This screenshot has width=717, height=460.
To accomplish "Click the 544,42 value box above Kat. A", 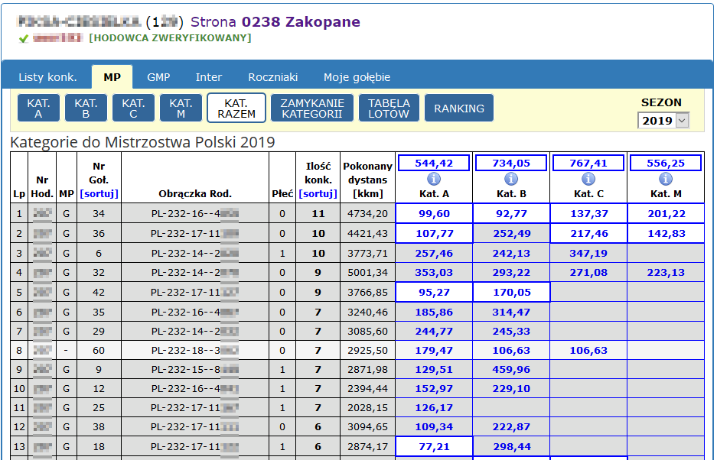I will tap(434, 163).
